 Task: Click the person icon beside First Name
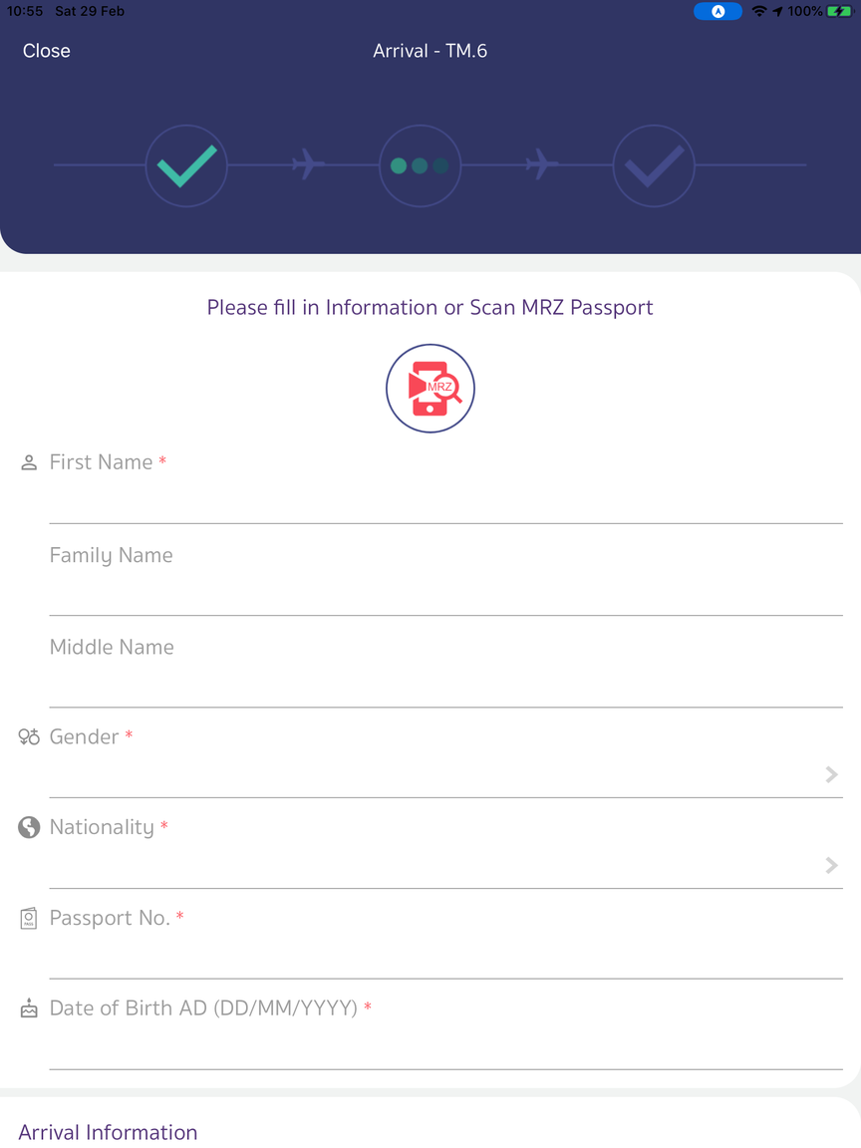click(x=29, y=462)
